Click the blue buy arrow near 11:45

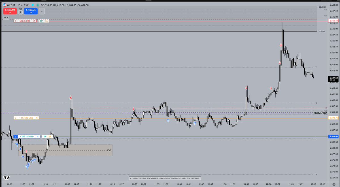pos(195,123)
